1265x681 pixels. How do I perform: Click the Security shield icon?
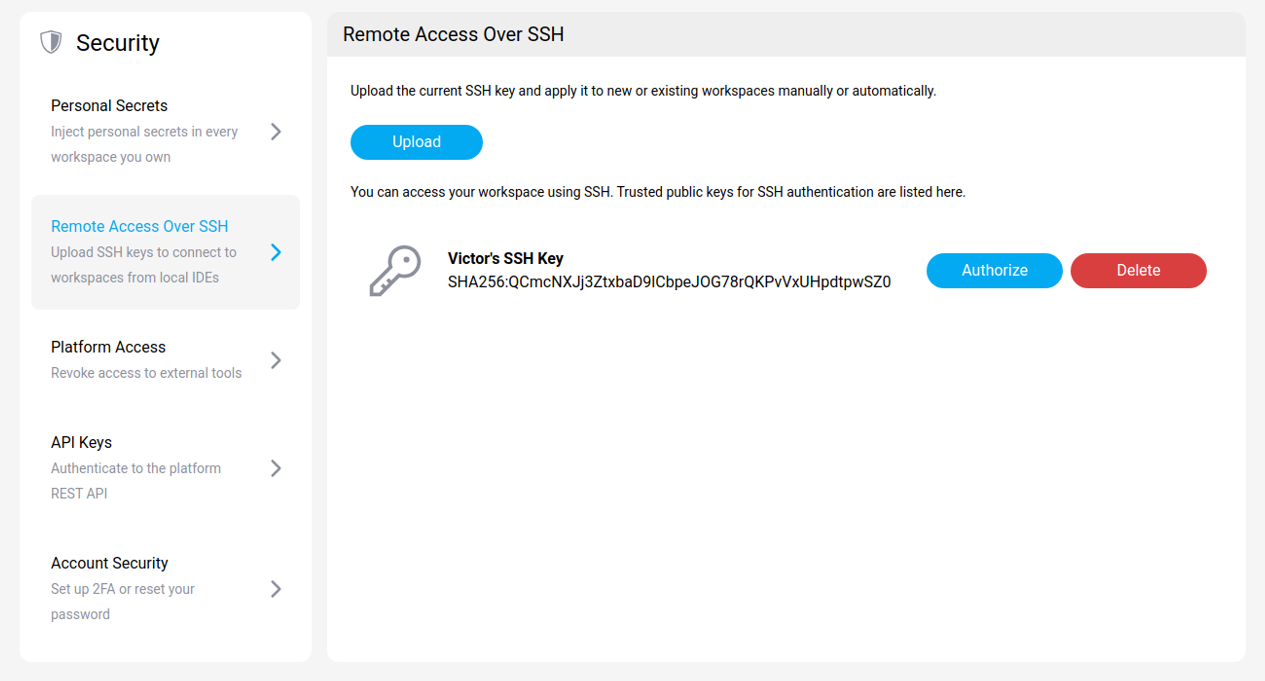pos(51,42)
